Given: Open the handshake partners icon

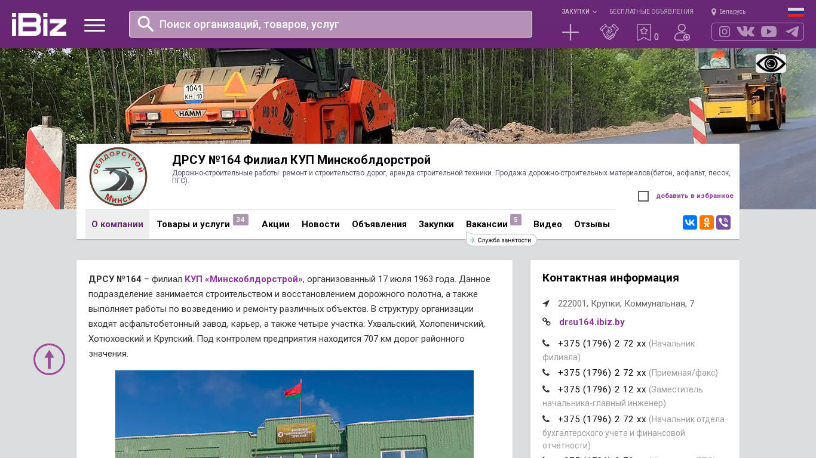Looking at the screenshot, I should pos(609,32).
